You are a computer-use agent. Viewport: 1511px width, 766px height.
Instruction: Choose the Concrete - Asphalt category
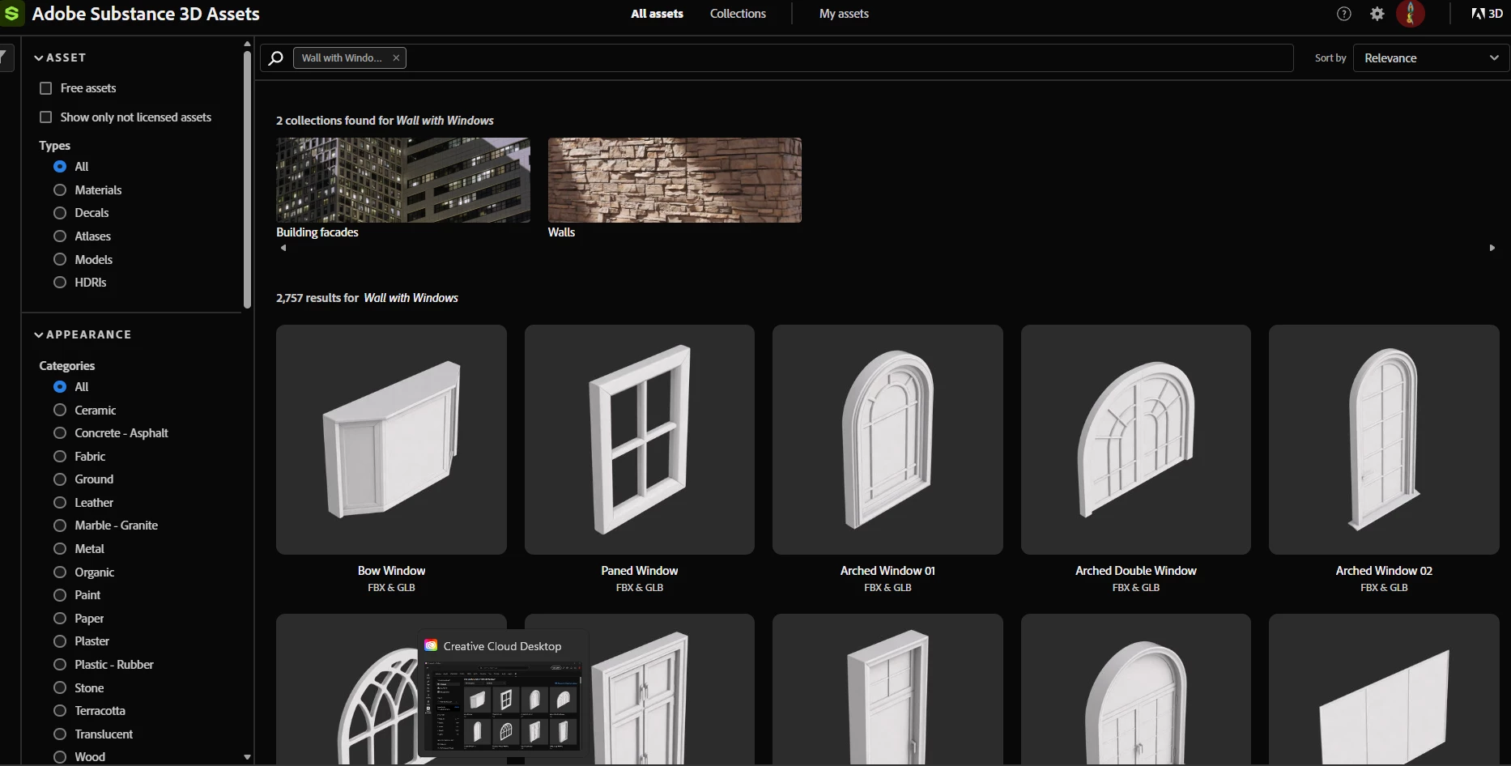[x=60, y=433]
